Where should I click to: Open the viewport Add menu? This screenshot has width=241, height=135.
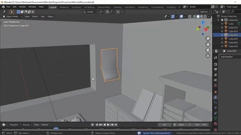pyautogui.click(x=43, y=16)
